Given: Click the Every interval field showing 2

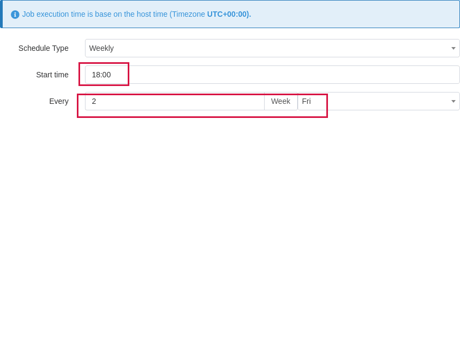Looking at the screenshot, I should point(175,102).
